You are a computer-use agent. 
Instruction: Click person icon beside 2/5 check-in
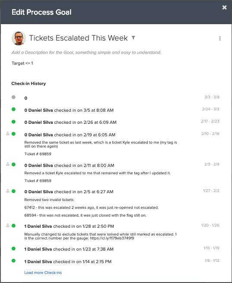click(8, 191)
